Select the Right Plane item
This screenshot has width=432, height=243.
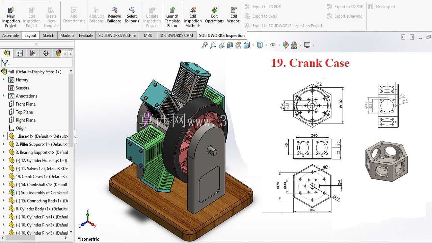point(25,120)
